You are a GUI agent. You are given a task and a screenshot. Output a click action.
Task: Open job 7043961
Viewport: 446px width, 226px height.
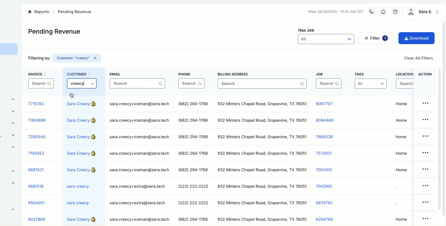tap(324, 186)
